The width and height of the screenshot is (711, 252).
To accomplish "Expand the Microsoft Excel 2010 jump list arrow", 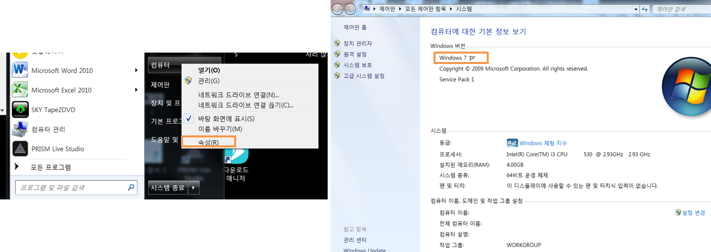I will point(136,90).
